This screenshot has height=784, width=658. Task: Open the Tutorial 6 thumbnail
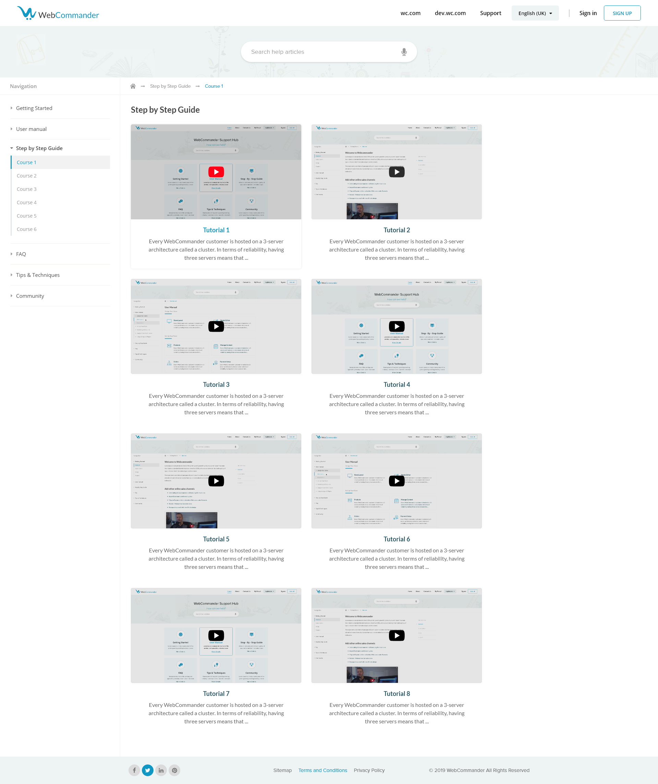point(397,481)
